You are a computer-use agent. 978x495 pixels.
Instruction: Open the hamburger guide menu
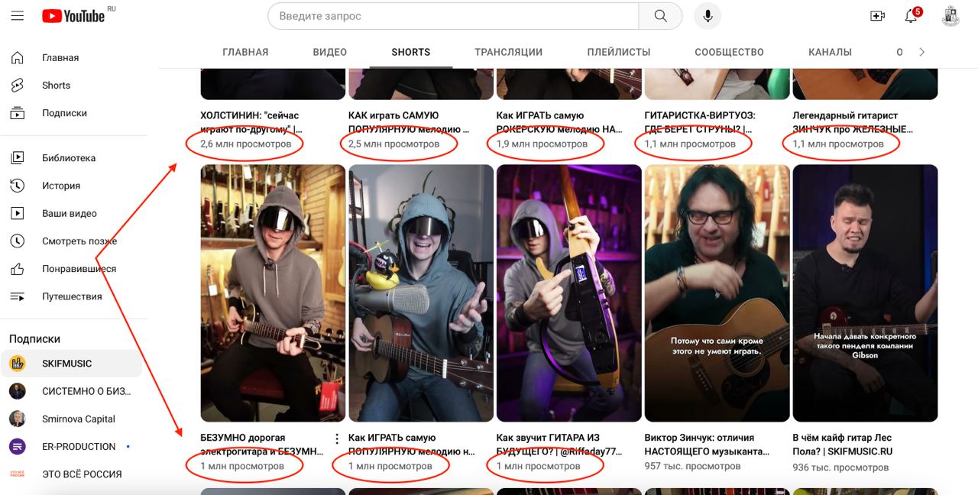click(x=17, y=16)
